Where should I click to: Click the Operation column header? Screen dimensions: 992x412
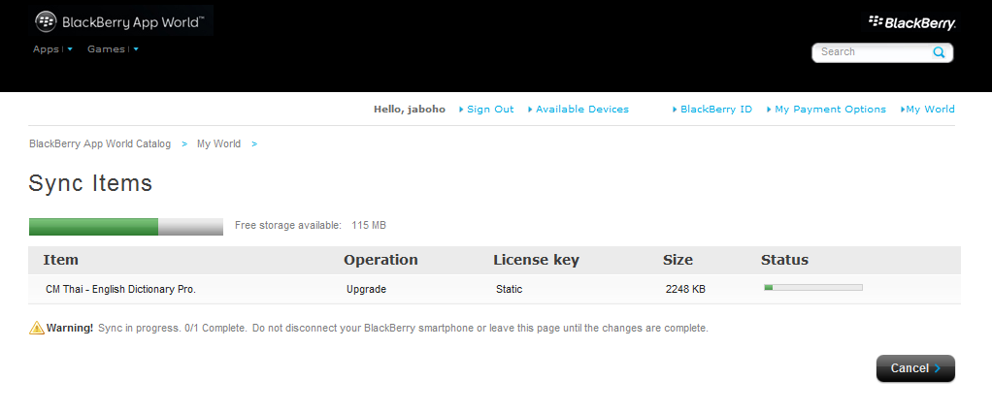point(380,260)
